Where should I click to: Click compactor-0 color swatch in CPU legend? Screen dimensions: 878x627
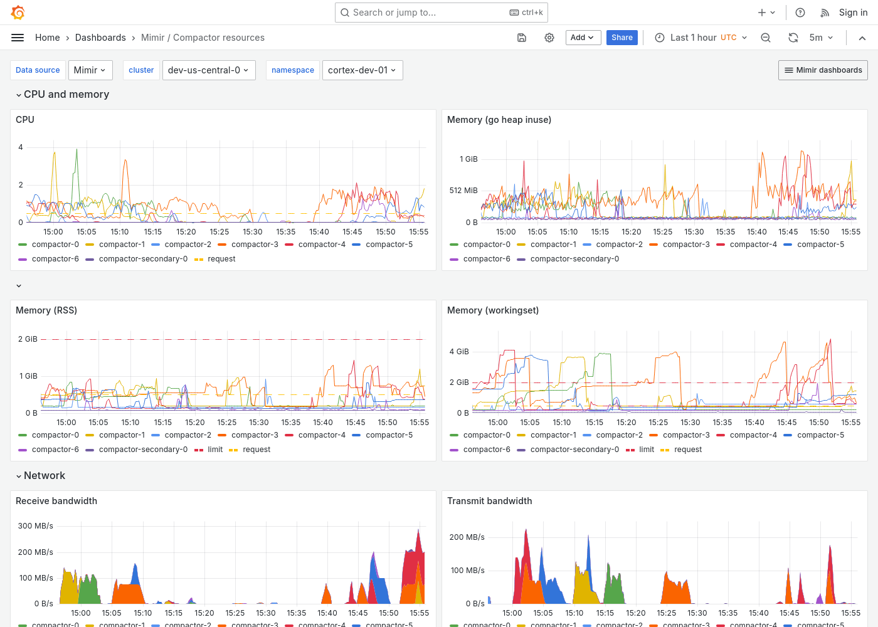pos(24,244)
